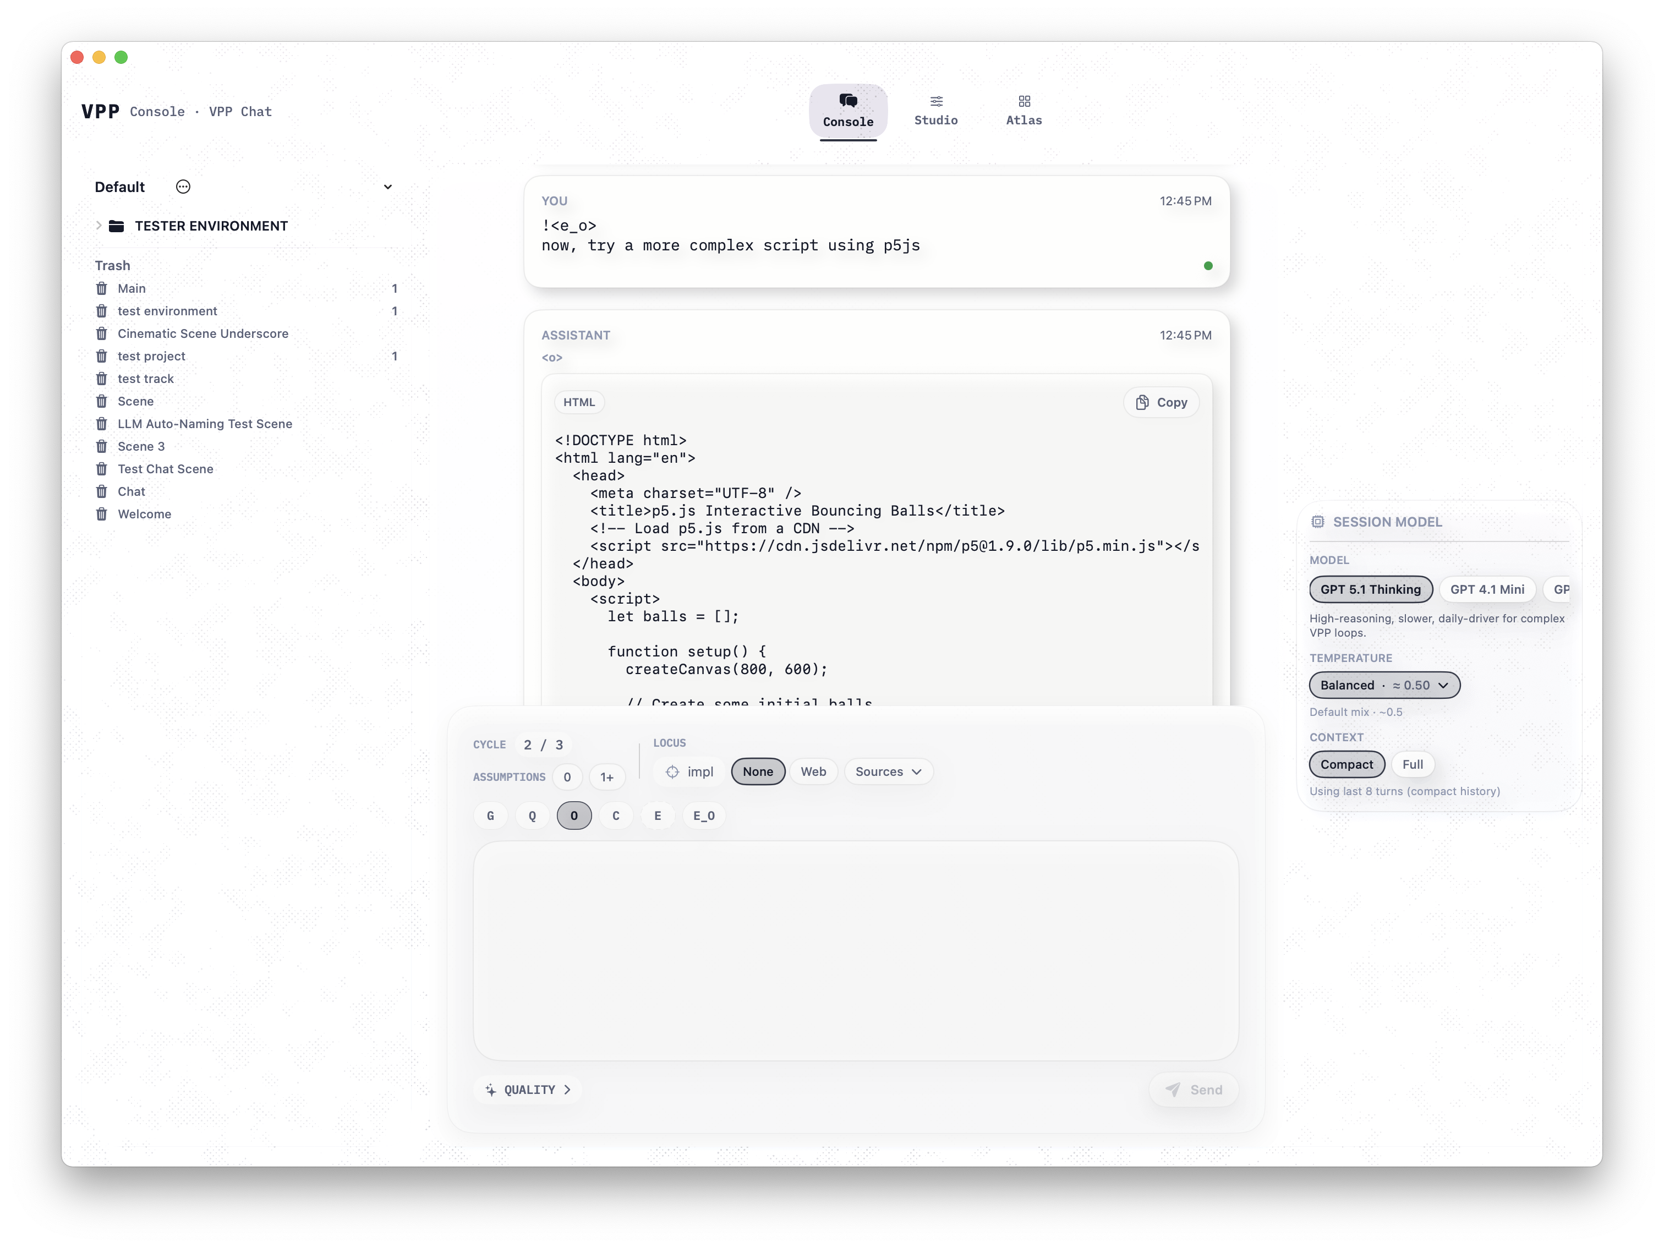
Task: Select the E_O tag toggle
Action: click(703, 815)
